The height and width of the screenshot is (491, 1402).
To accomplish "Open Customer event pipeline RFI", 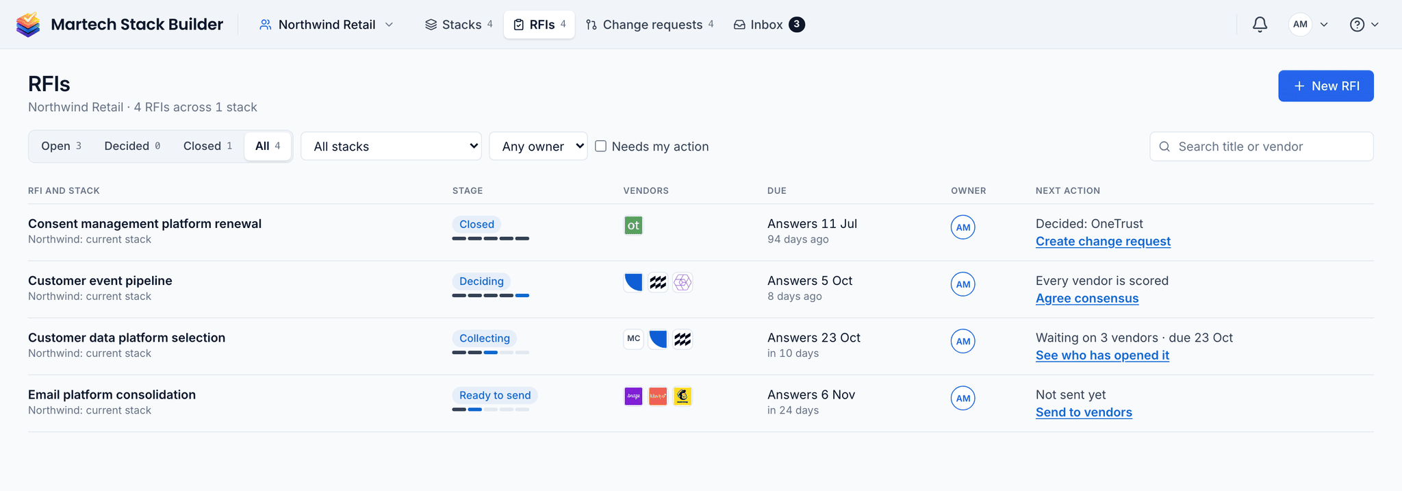I will [100, 280].
